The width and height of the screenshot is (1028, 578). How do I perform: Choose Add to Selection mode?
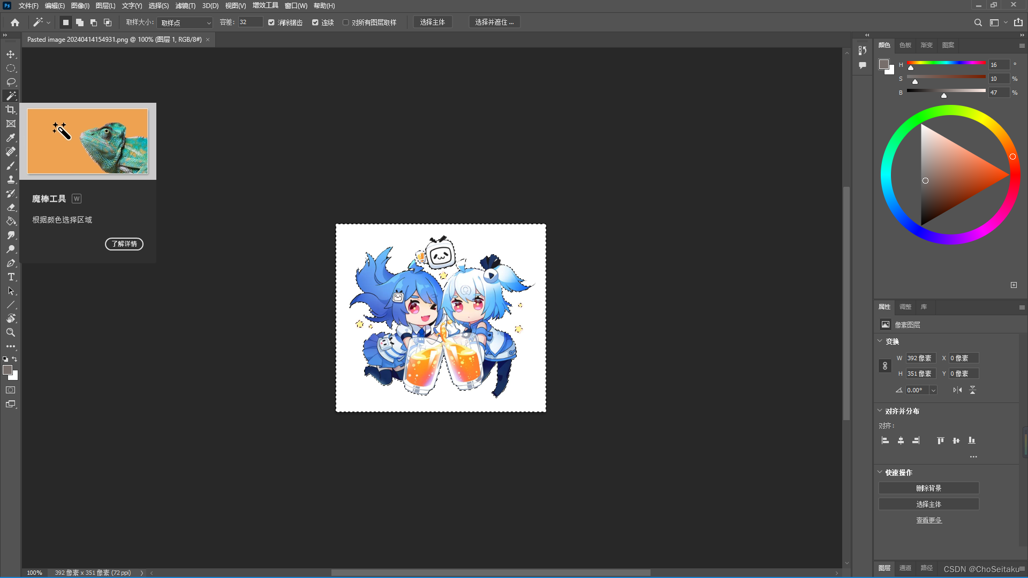point(79,22)
